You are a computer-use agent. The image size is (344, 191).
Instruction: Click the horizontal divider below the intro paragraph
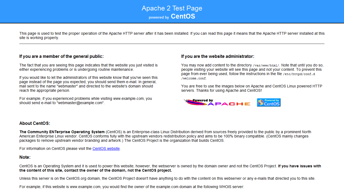click(172, 44)
